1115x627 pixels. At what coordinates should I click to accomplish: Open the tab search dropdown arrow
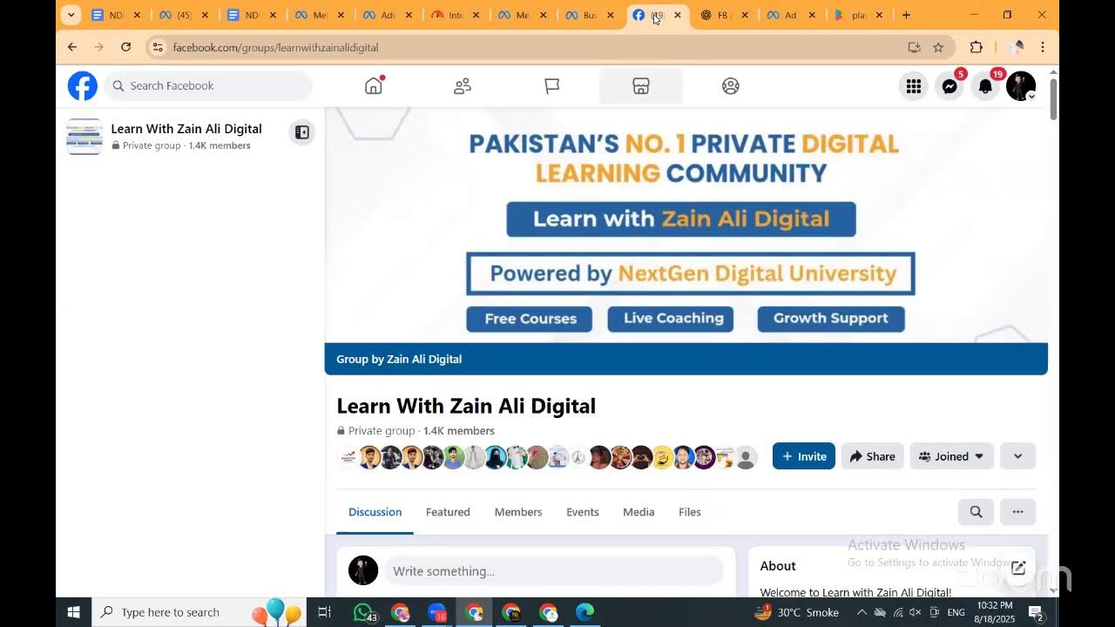[71, 15]
